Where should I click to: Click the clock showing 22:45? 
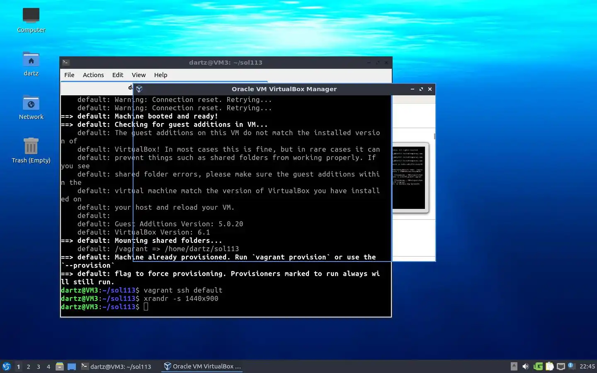(587, 366)
